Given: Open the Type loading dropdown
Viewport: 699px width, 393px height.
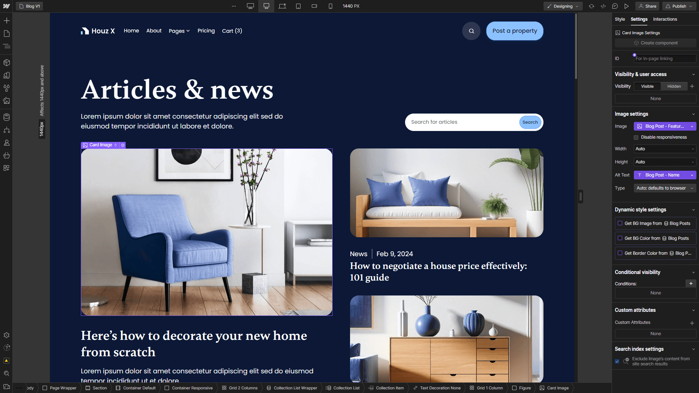Looking at the screenshot, I should click(x=665, y=188).
